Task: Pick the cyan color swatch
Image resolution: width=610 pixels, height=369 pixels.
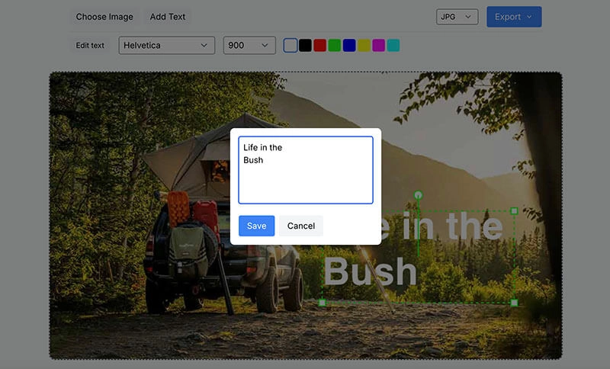Action: (x=393, y=46)
